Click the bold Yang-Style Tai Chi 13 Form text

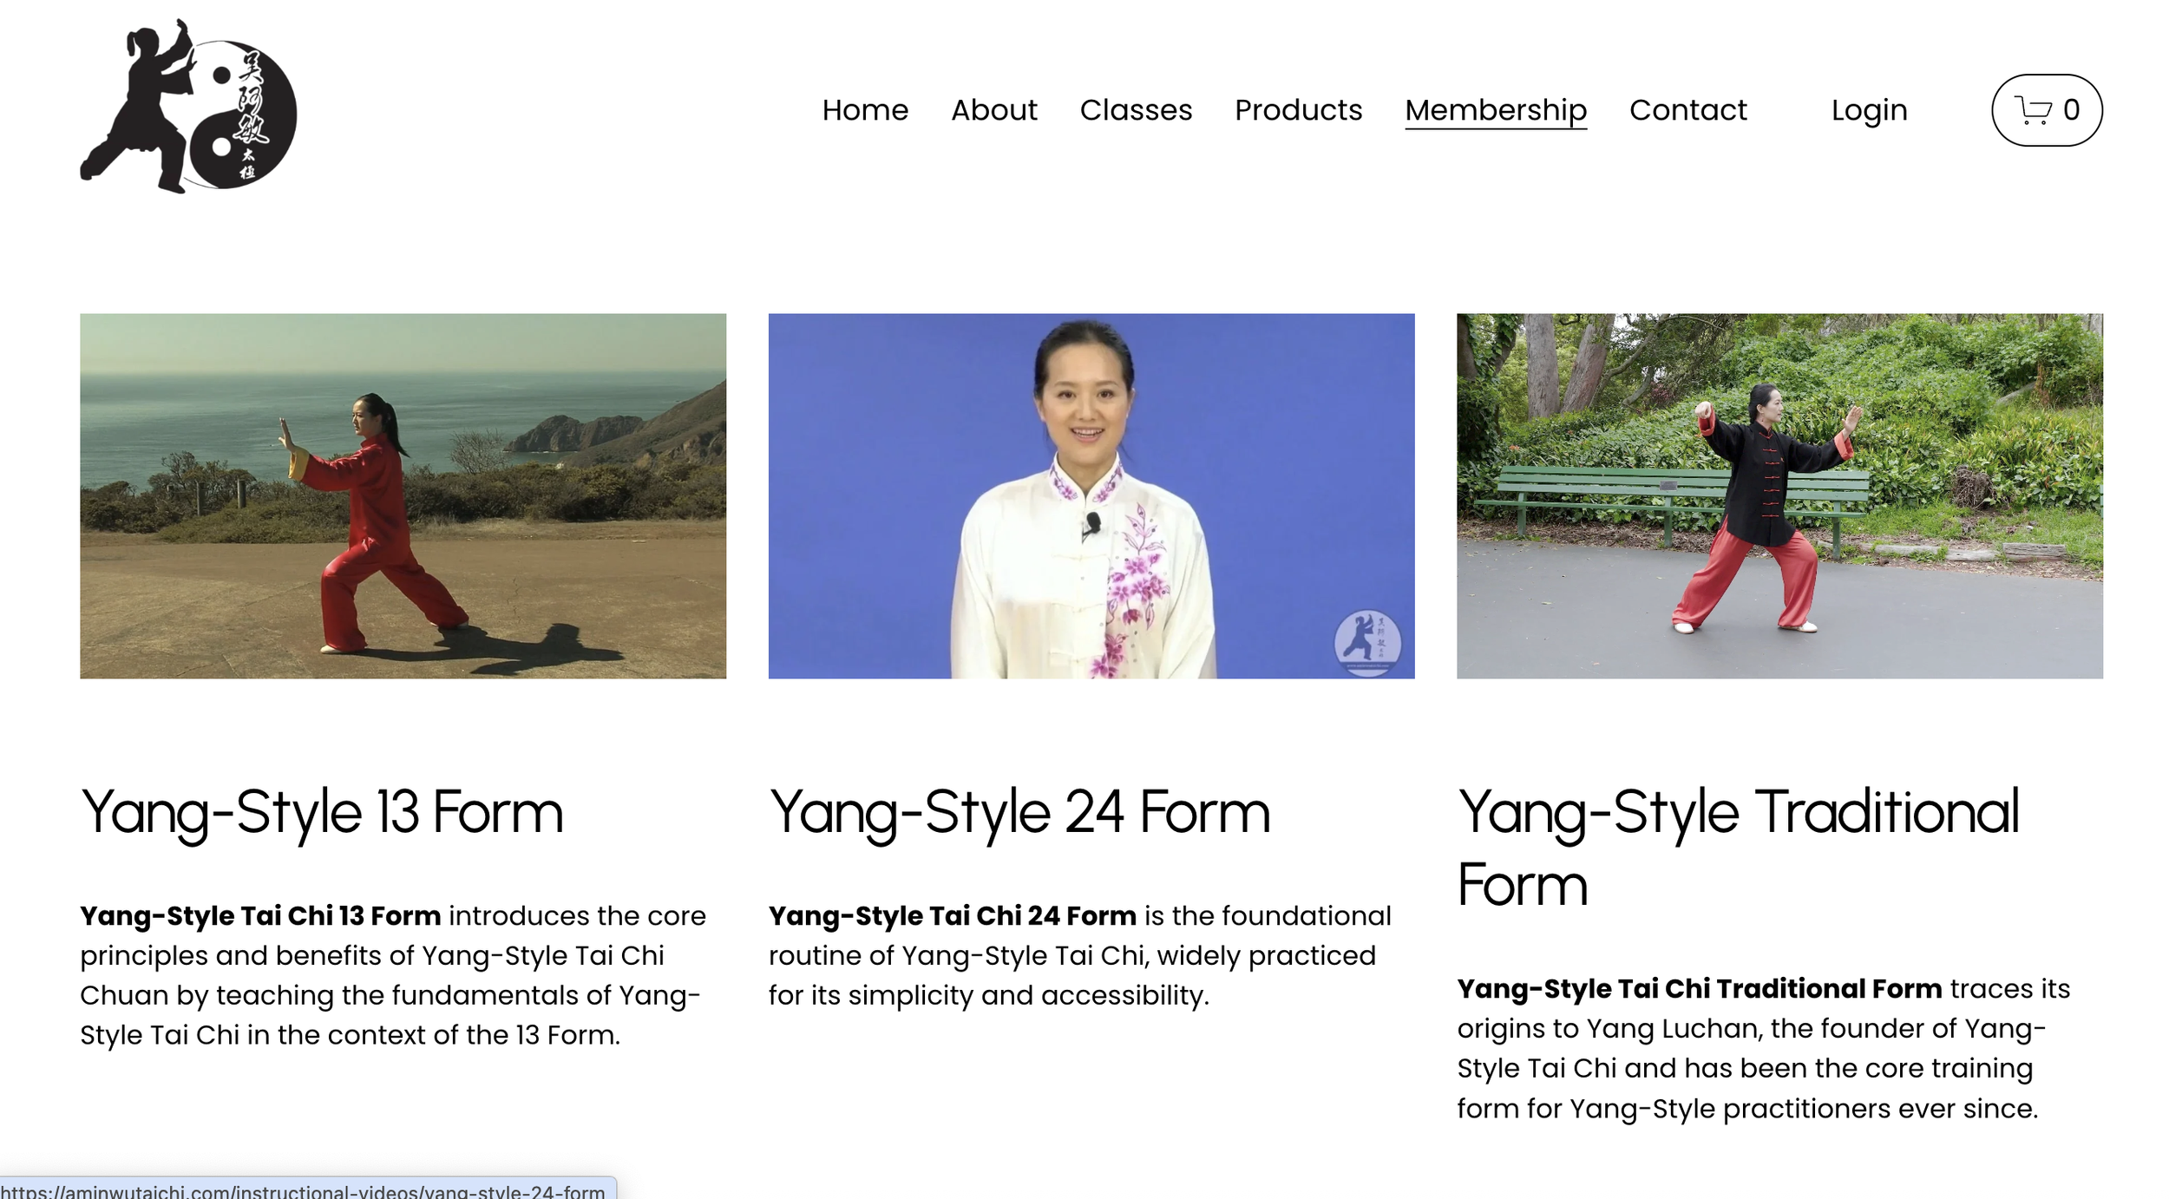click(260, 915)
